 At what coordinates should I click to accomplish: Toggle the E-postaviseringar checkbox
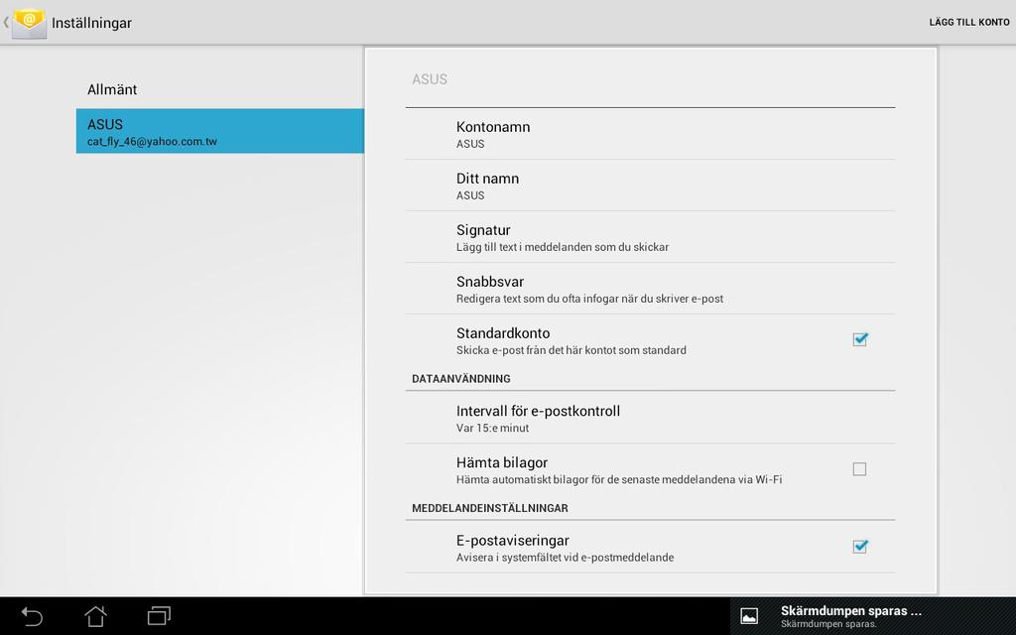(860, 547)
